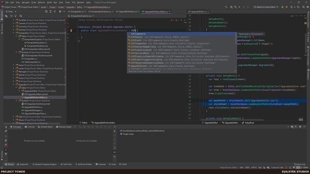Click the locate-in-tree target icon
Screen dimensions: 310x174
point(46,12)
